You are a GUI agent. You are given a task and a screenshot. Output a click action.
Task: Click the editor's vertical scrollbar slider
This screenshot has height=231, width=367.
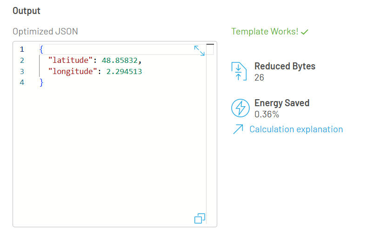click(210, 45)
